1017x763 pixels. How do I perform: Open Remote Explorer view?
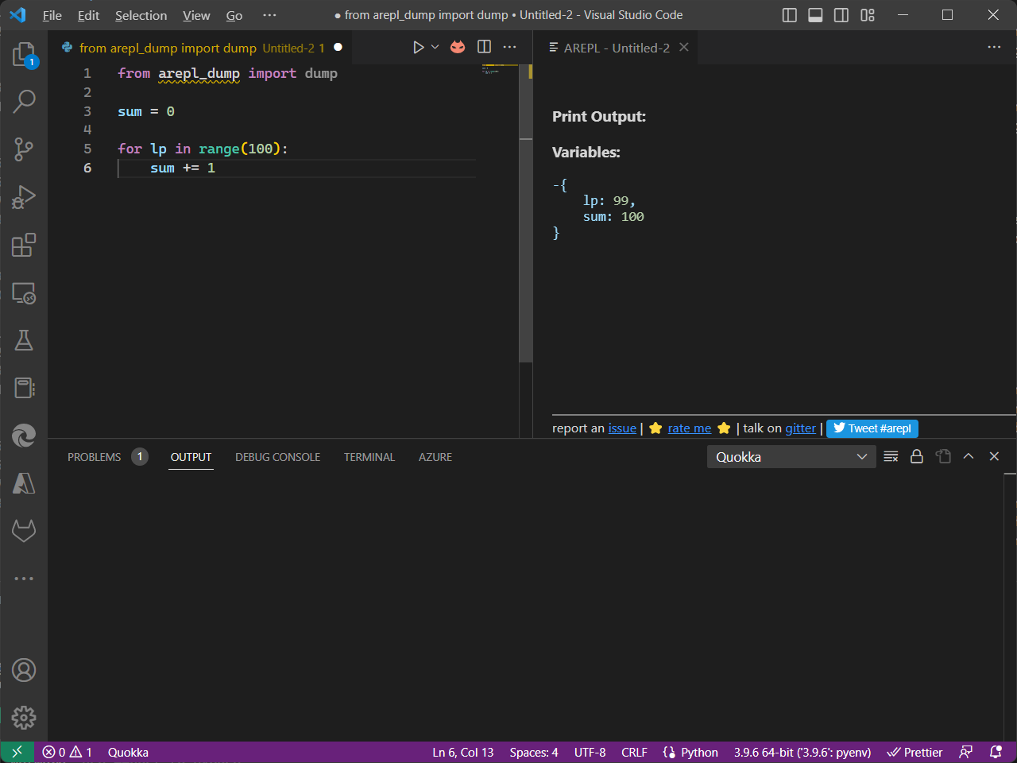(x=24, y=293)
